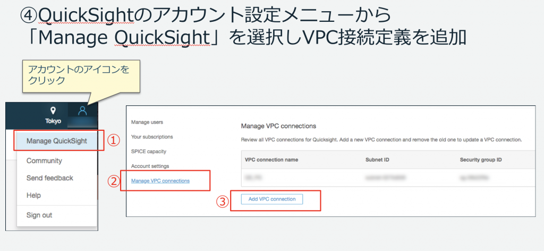The image size is (544, 251).
Task: Open Account settings section
Action: coord(150,166)
